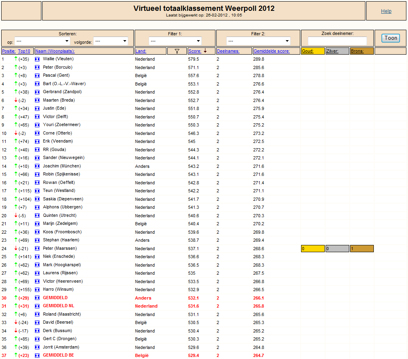
Task: Open the blue detail icon for Robin (Spijkenisse)
Action: 37,174
